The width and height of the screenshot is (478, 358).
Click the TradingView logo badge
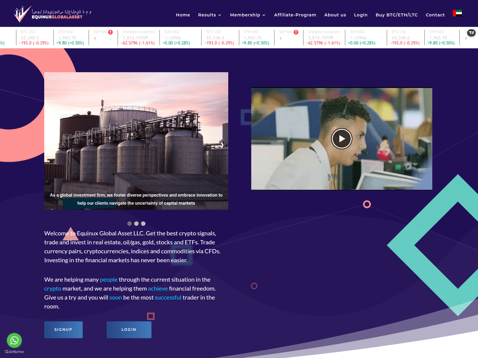[471, 33]
